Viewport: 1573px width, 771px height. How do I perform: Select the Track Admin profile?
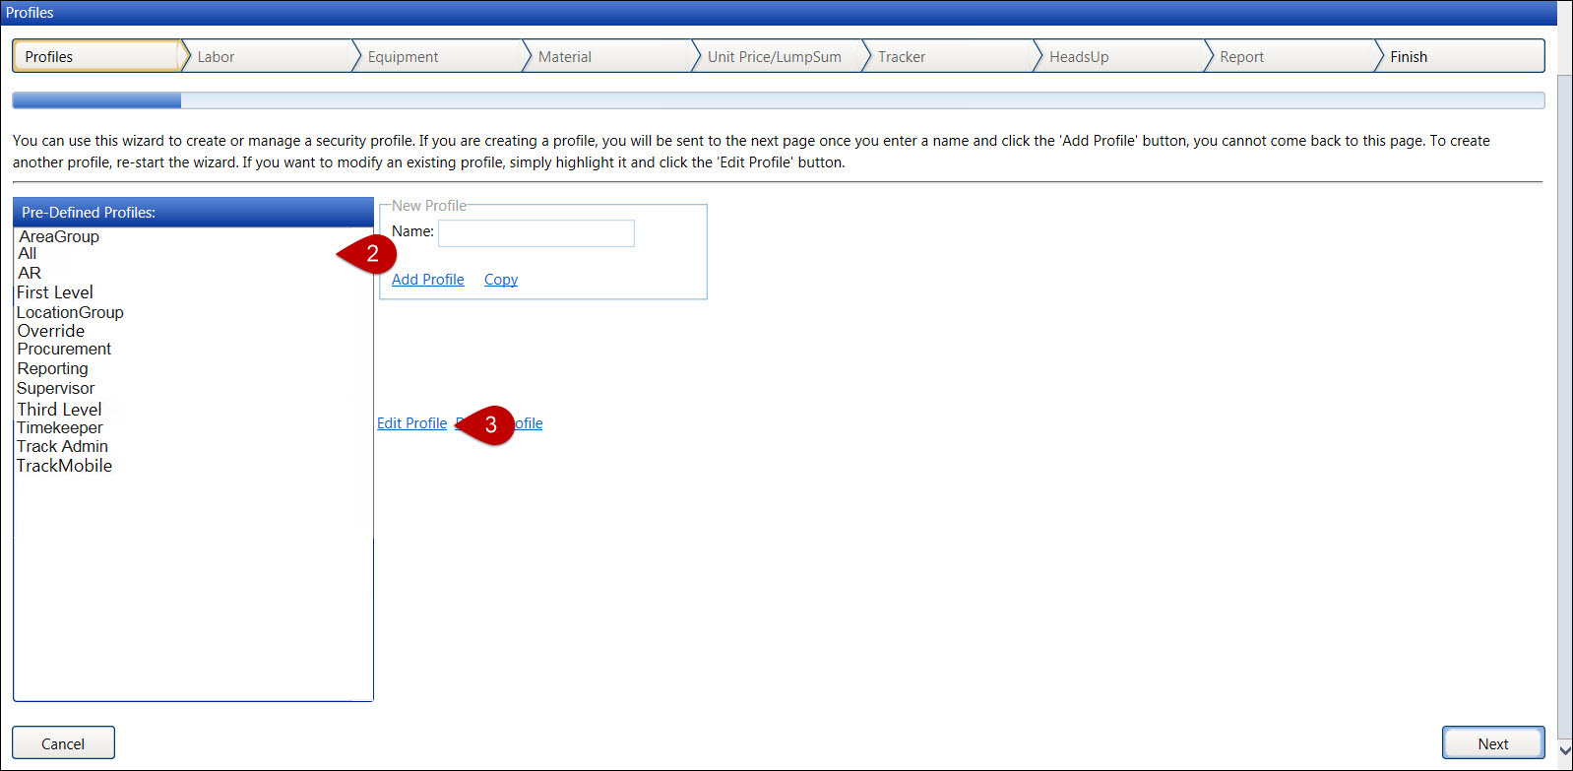pos(63,446)
